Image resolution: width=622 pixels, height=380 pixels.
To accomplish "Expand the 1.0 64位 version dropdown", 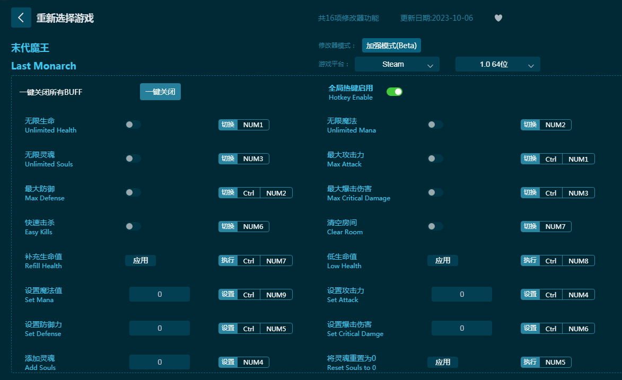I will click(x=497, y=64).
